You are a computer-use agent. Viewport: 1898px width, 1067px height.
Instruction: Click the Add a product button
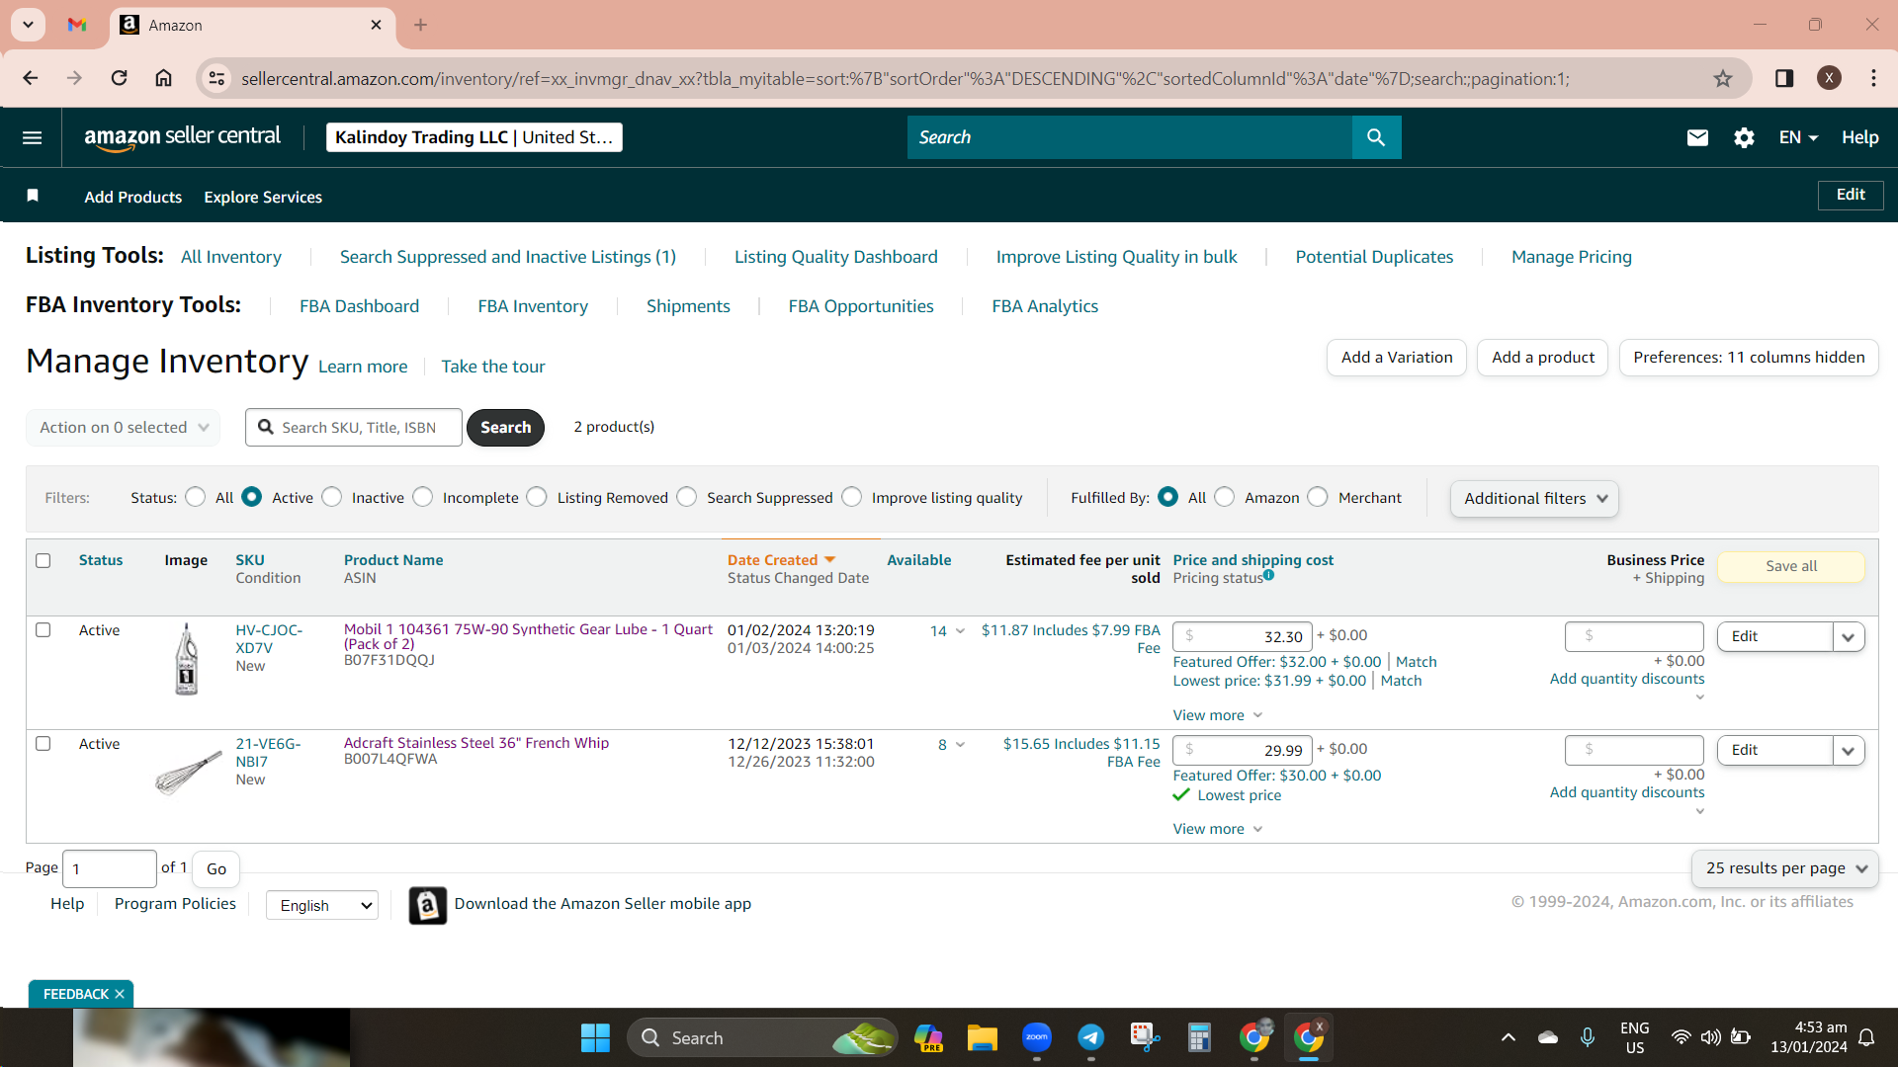(1543, 358)
